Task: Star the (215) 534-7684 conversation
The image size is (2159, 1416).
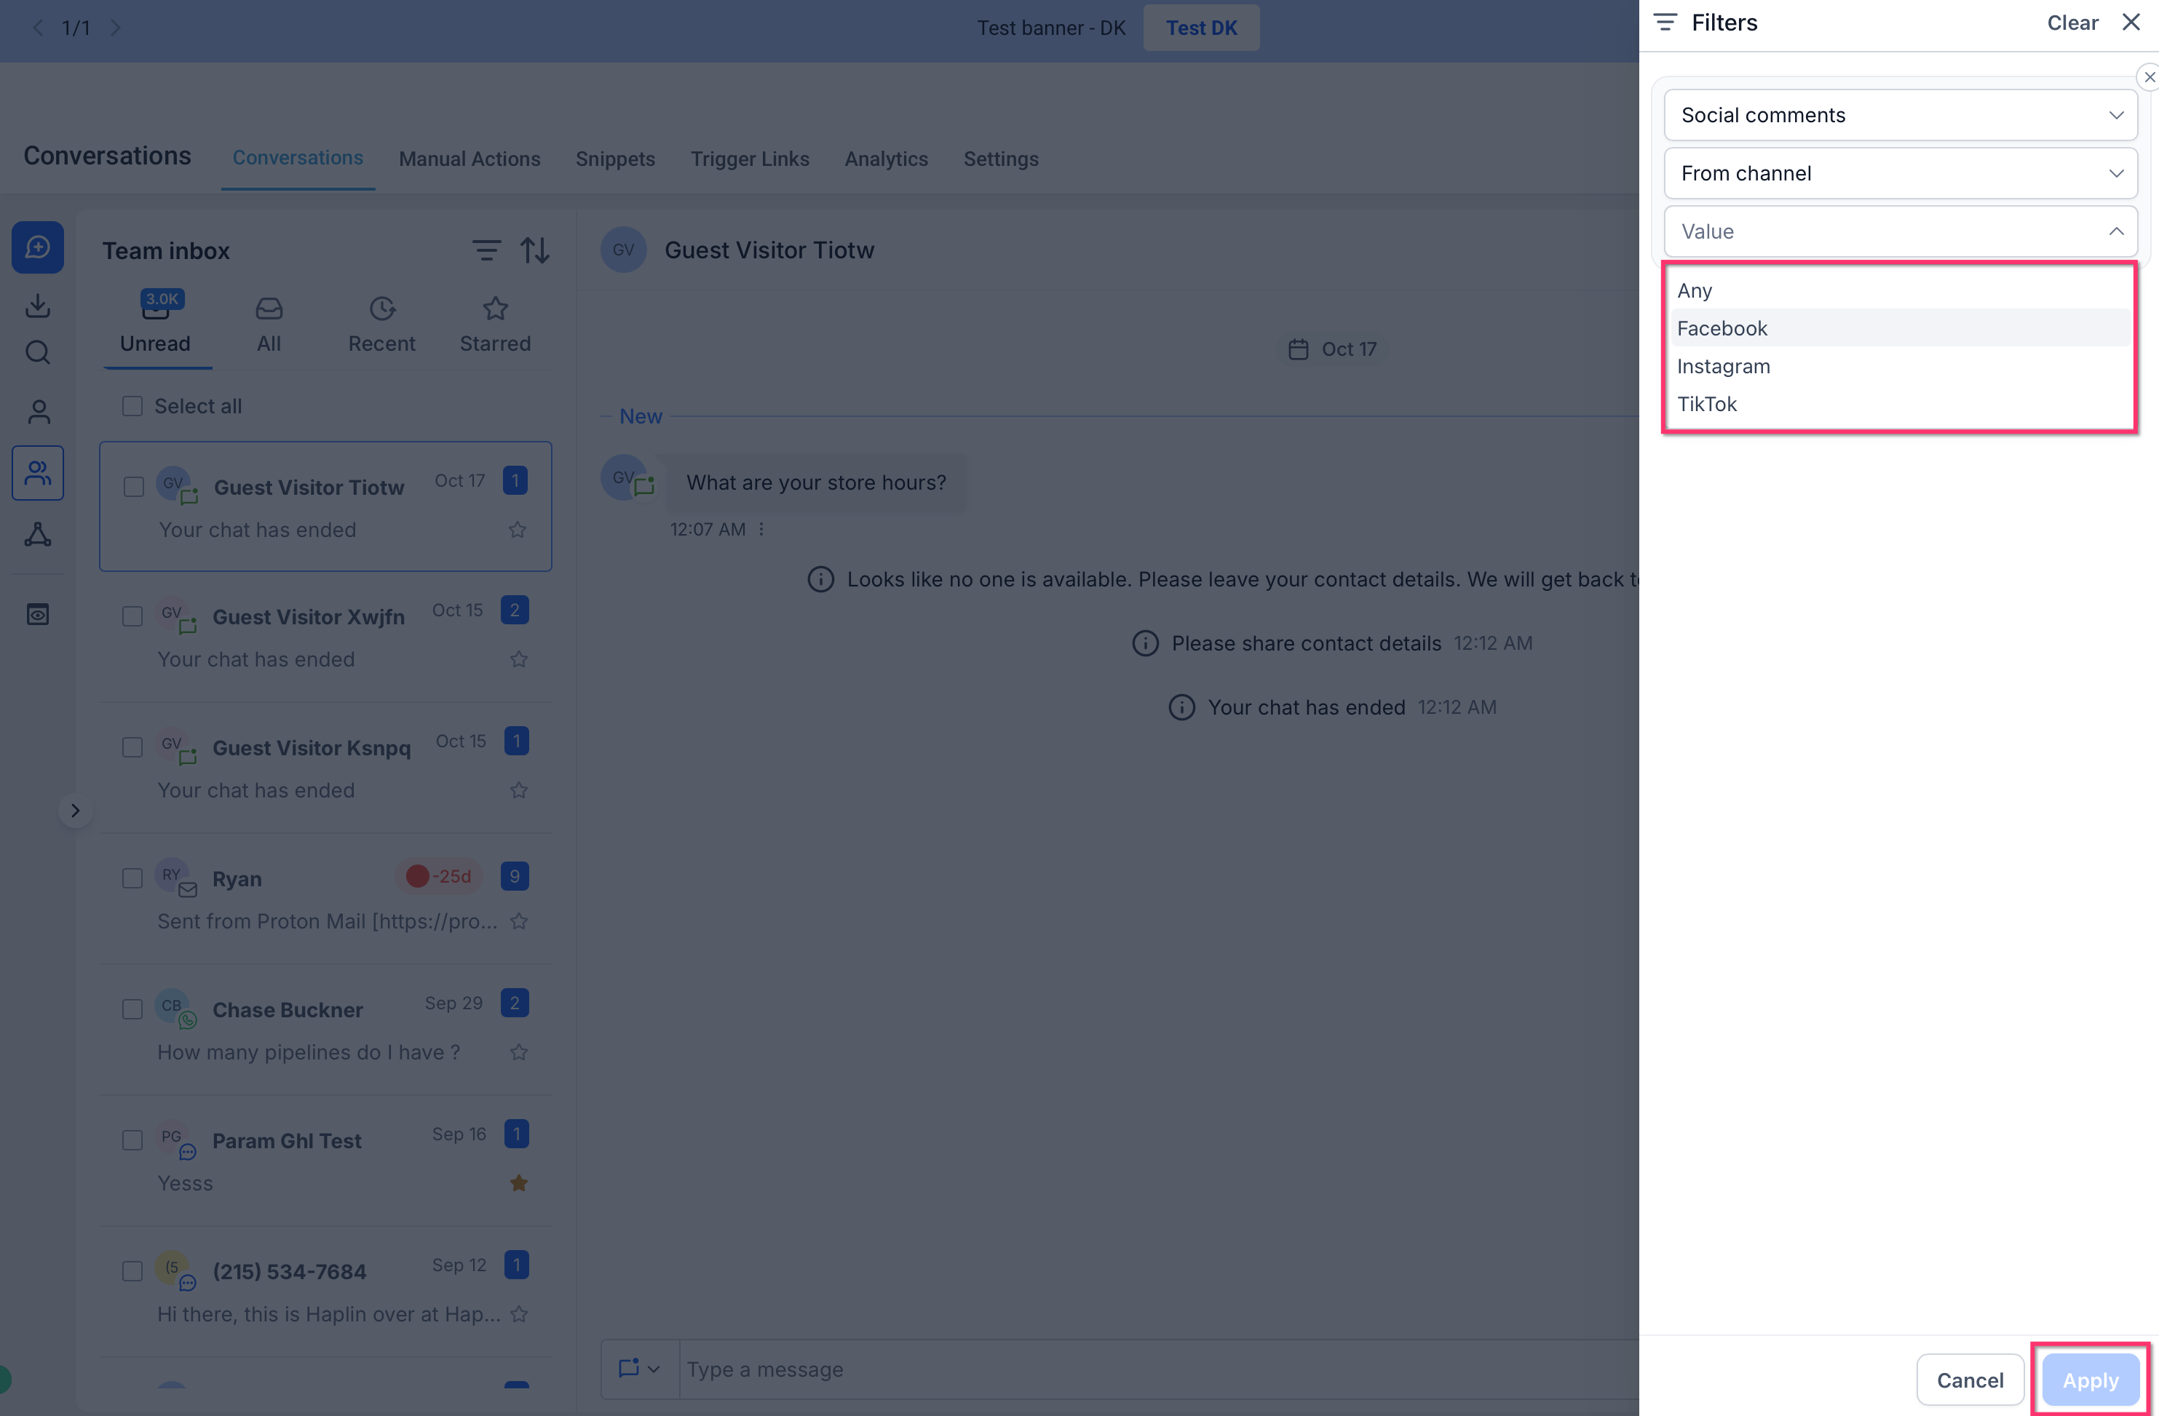Action: click(x=518, y=1313)
